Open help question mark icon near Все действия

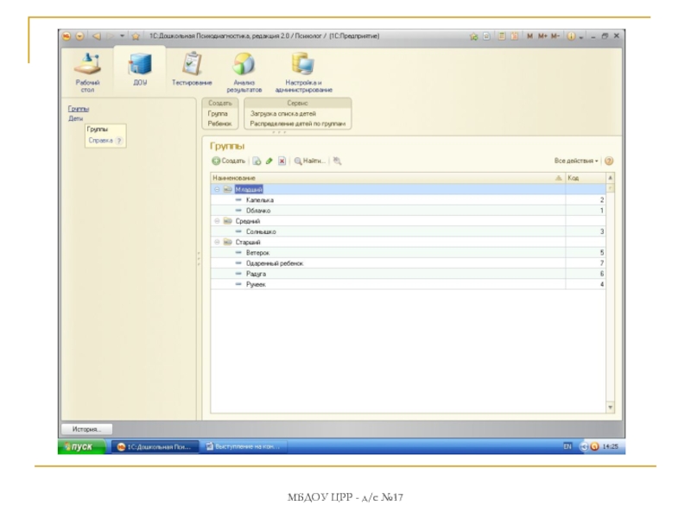[609, 161]
